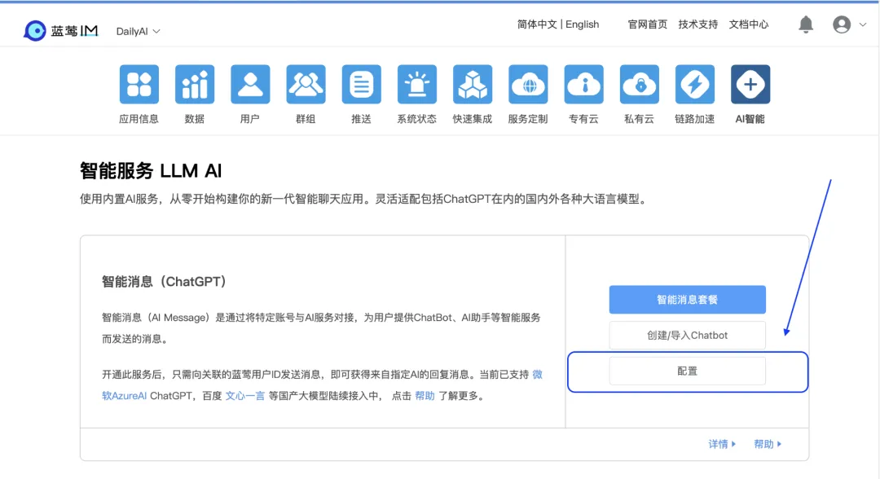Image resolution: width=880 pixels, height=479 pixels.
Task: Click the 系统状态 alarm icon
Action: (416, 85)
